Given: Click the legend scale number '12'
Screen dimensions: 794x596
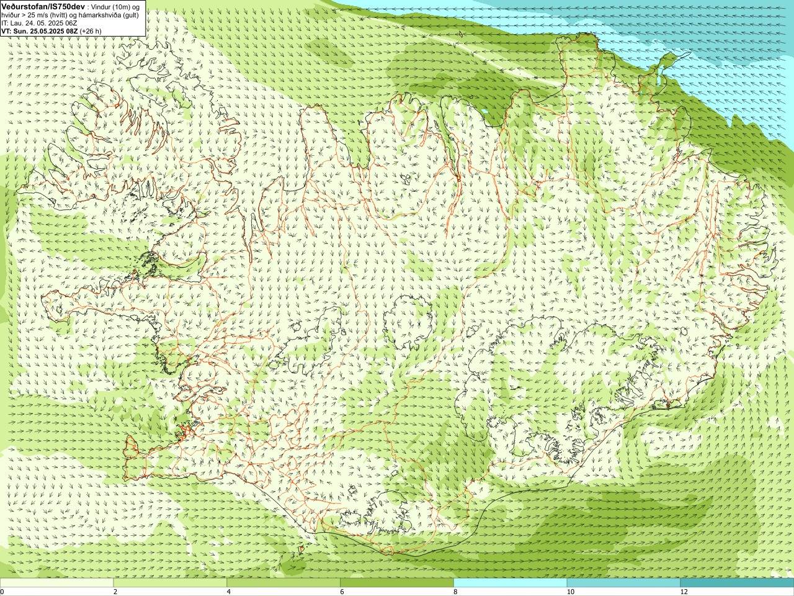Looking at the screenshot, I should [684, 592].
